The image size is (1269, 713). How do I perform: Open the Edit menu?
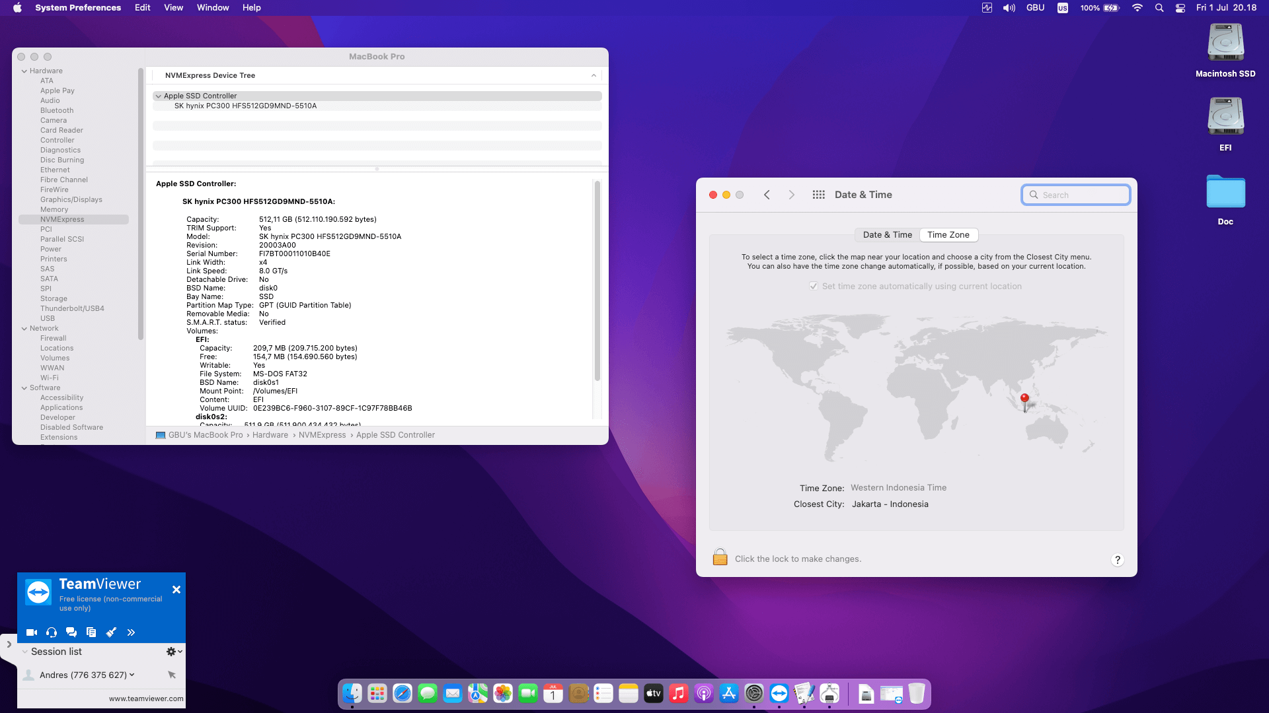[143, 8]
